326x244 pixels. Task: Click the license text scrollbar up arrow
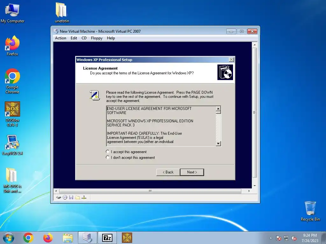218,109
